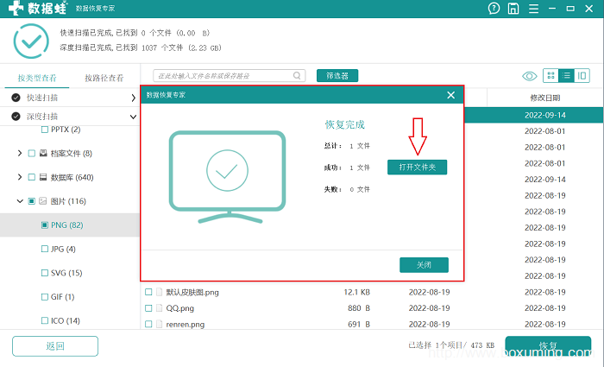Close the recovery complete dialog via X
604x367 pixels.
click(x=450, y=95)
